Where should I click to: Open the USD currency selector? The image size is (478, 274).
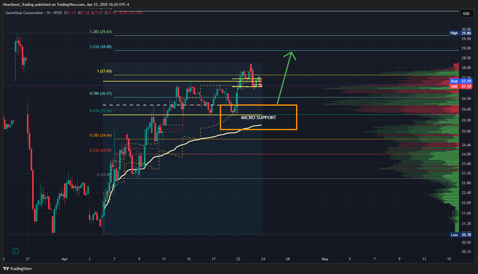[x=466, y=13]
